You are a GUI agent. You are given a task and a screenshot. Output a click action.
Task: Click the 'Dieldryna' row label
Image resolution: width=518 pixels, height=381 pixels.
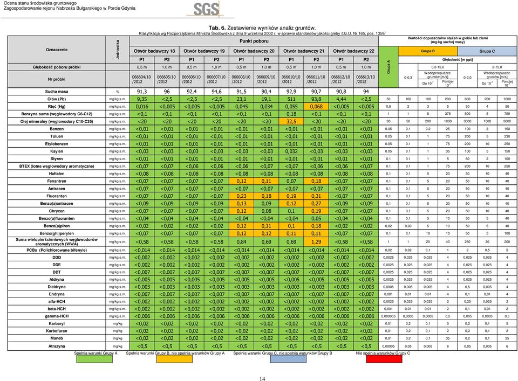(57, 287)
